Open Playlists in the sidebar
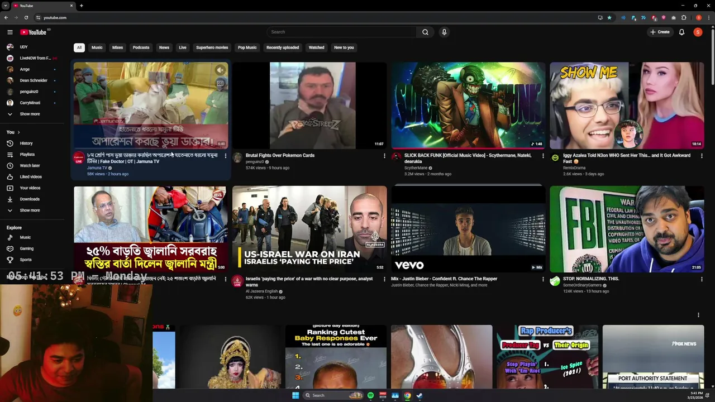This screenshot has height=402, width=715. [x=27, y=155]
